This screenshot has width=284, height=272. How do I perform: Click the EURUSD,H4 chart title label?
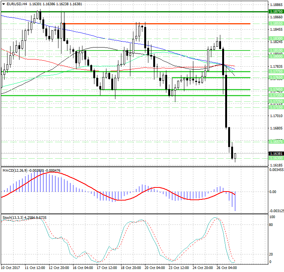14,4
